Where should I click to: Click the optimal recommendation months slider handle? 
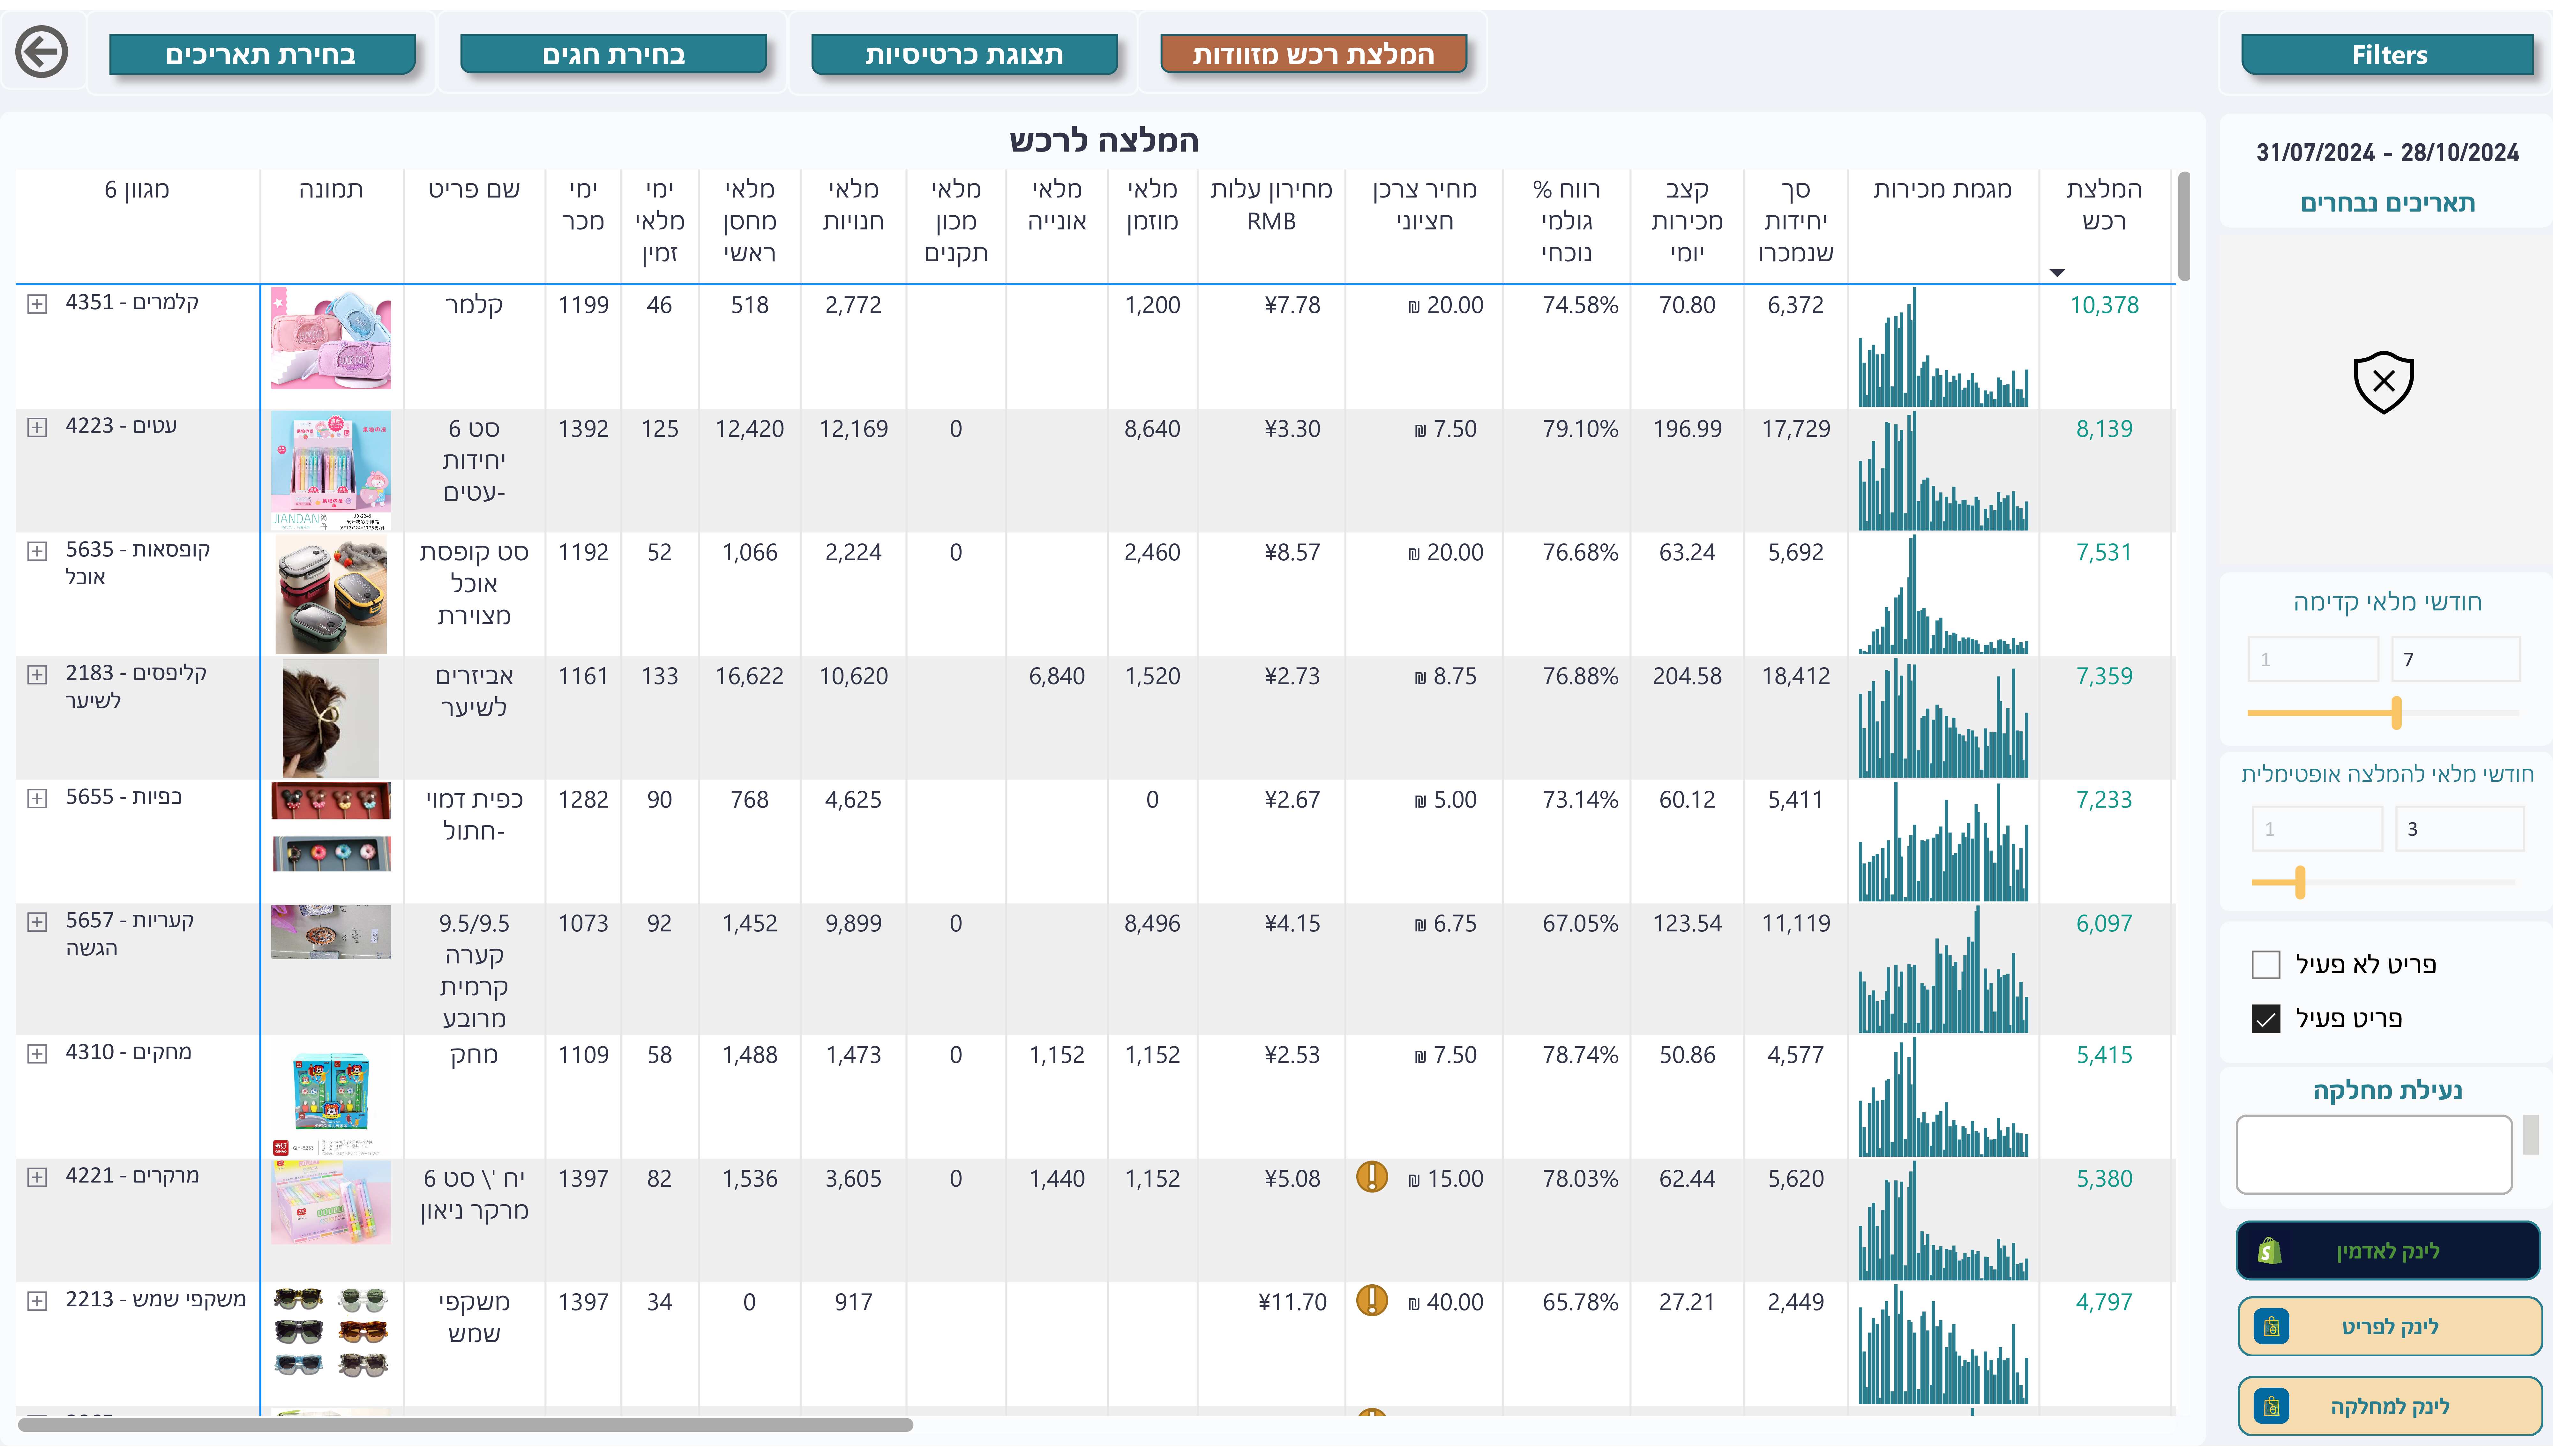[2300, 882]
